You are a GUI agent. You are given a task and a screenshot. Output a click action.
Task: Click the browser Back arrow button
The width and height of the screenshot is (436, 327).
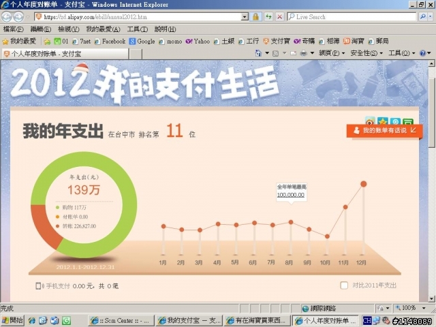click(6, 16)
